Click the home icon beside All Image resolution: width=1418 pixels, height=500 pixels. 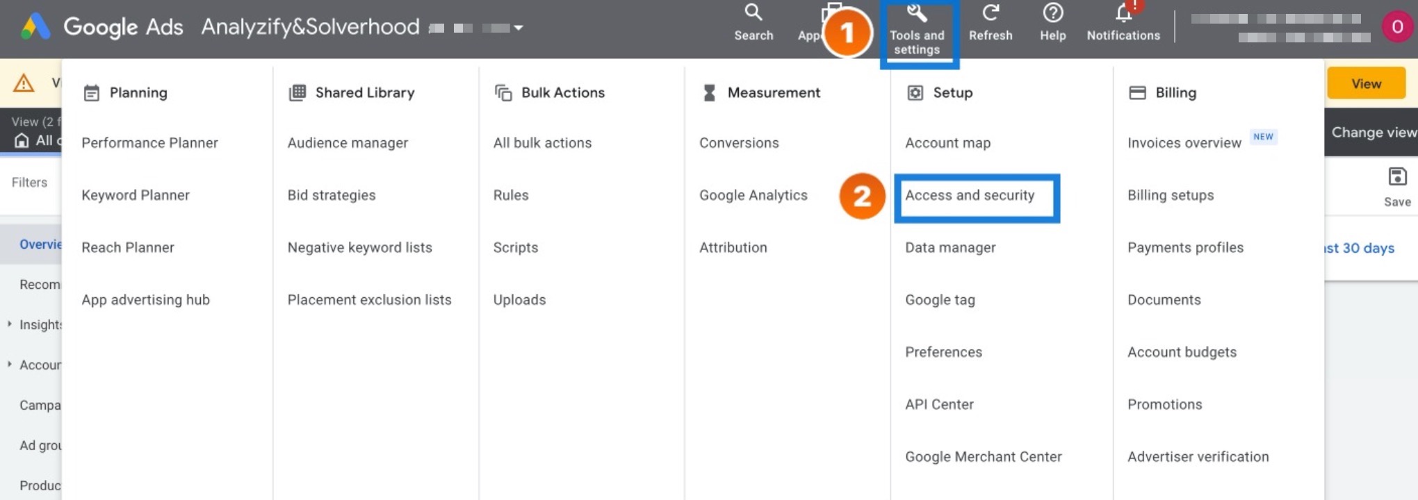click(x=22, y=140)
